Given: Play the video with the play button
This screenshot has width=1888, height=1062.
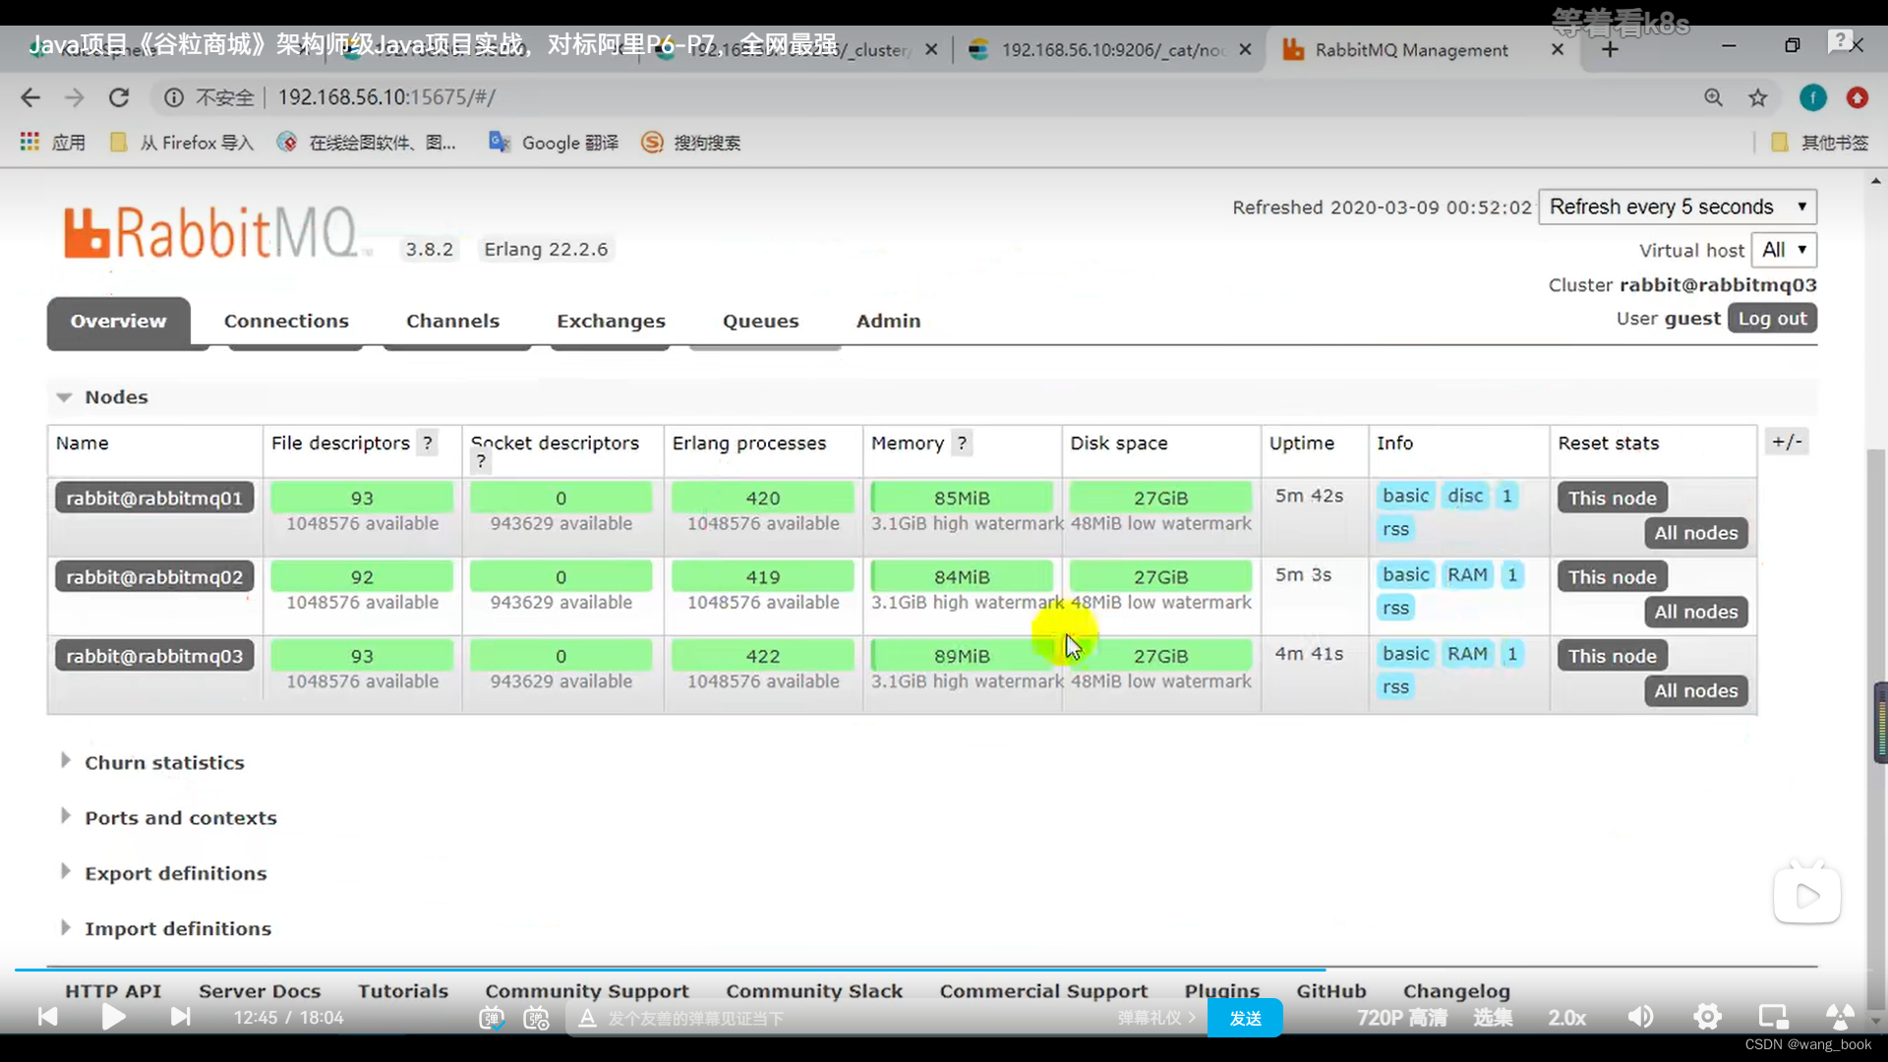Looking at the screenshot, I should point(113,1017).
